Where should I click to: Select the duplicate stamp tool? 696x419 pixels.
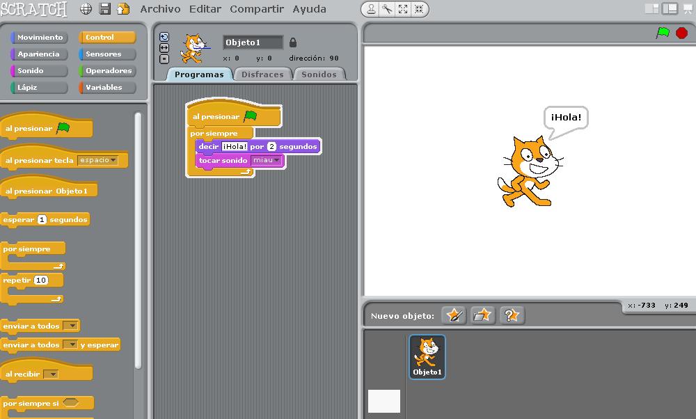[371, 9]
